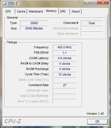This screenshot has height=128, width=111.
Task: Click the FSB:DRAM label
Action: tap(41, 52)
